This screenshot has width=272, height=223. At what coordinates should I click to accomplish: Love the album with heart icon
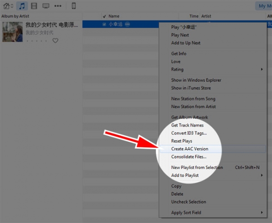click(x=55, y=41)
